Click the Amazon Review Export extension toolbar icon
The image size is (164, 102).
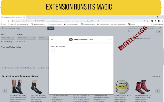click(x=152, y=21)
